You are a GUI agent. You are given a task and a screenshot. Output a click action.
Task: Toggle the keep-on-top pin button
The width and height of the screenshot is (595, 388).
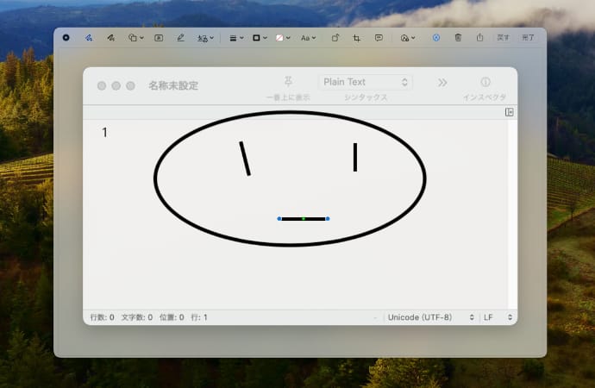coord(288,82)
